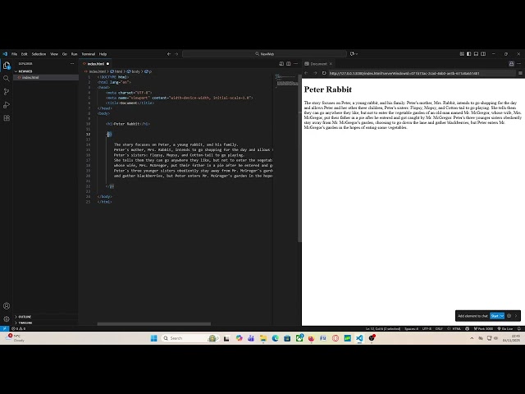Open the Accounts menu icon
The height and width of the screenshot is (394, 525).
pyautogui.click(x=7, y=306)
